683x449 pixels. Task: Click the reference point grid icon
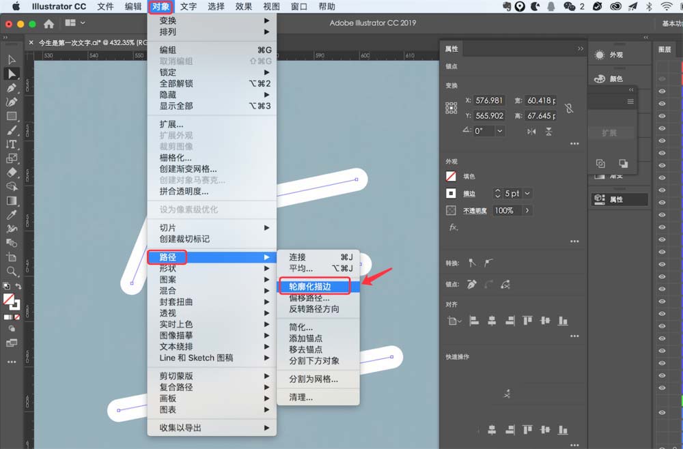coord(451,108)
